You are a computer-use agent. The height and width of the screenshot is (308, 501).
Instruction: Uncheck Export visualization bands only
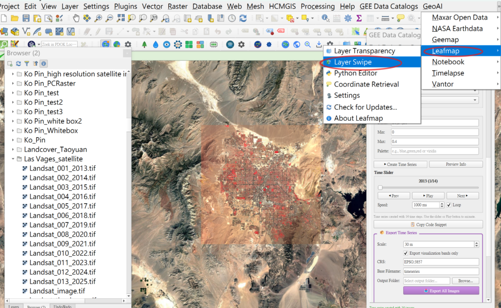406,253
